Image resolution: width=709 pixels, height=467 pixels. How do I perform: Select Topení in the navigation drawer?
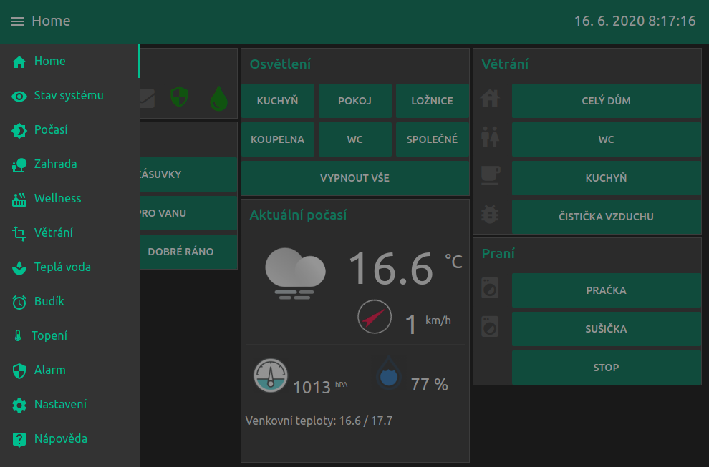coord(49,336)
